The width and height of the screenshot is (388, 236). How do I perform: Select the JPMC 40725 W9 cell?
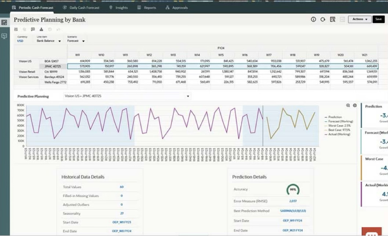click(79, 66)
